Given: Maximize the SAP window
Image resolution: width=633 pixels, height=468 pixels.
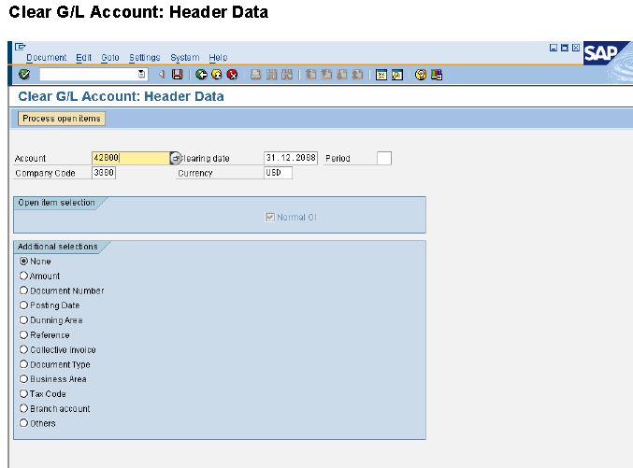Looking at the screenshot, I should (x=565, y=48).
